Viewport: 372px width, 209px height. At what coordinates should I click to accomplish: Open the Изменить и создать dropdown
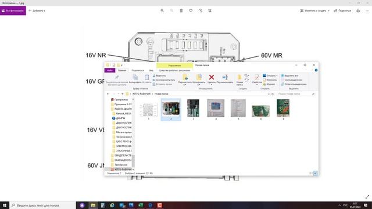click(x=315, y=10)
